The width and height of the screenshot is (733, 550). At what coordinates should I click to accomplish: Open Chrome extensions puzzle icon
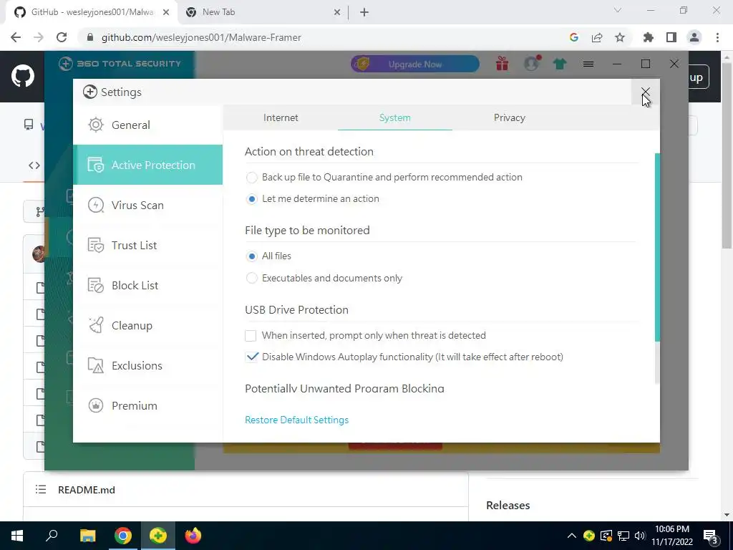tap(649, 37)
